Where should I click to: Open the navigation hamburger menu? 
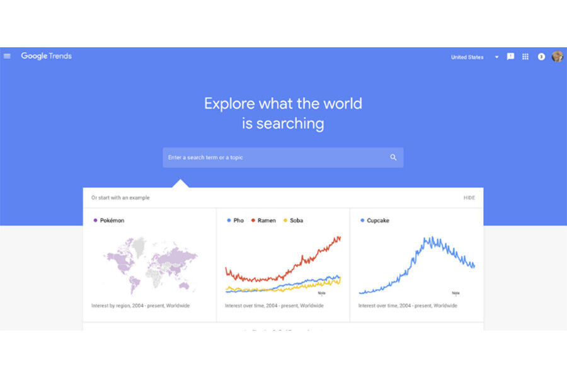7,55
